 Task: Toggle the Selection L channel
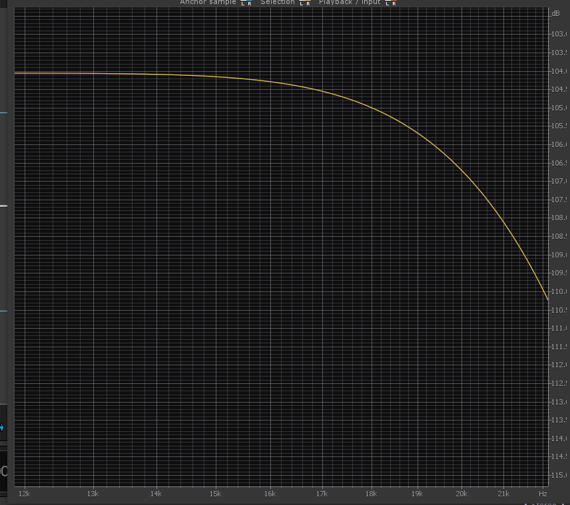[302, 3]
